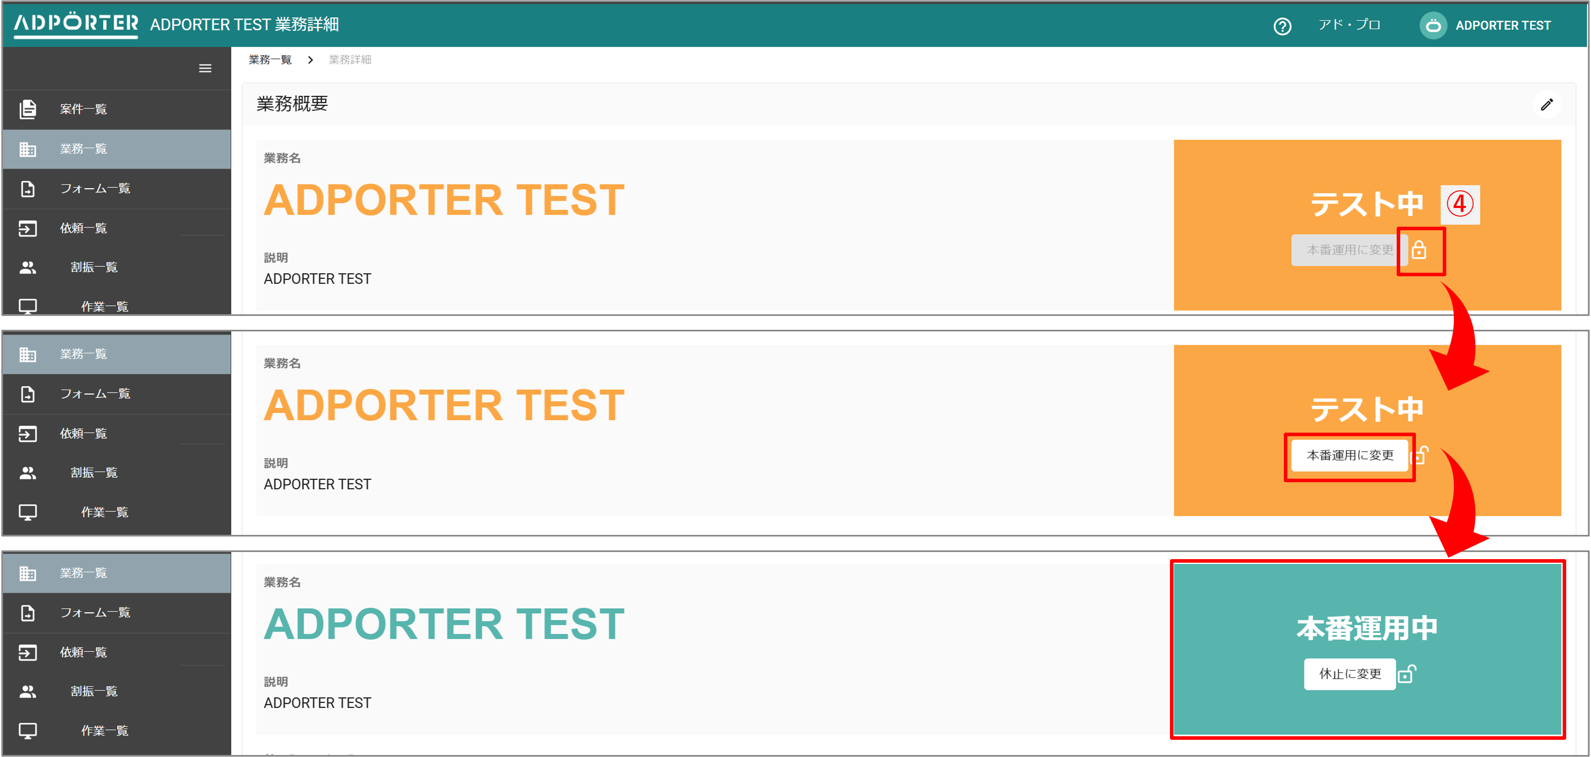Toggle the closed lock icon beside 本番運用に変更
Image resolution: width=1591 pixels, height=757 pixels.
point(1418,250)
